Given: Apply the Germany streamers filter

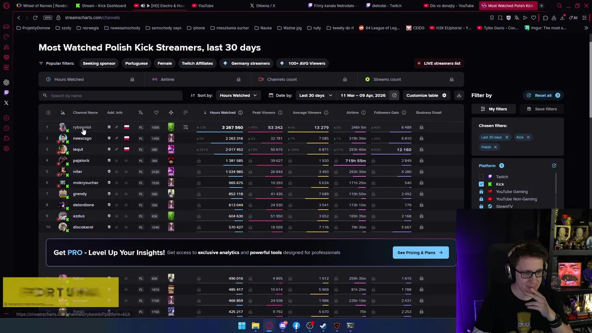Looking at the screenshot, I should pos(247,63).
